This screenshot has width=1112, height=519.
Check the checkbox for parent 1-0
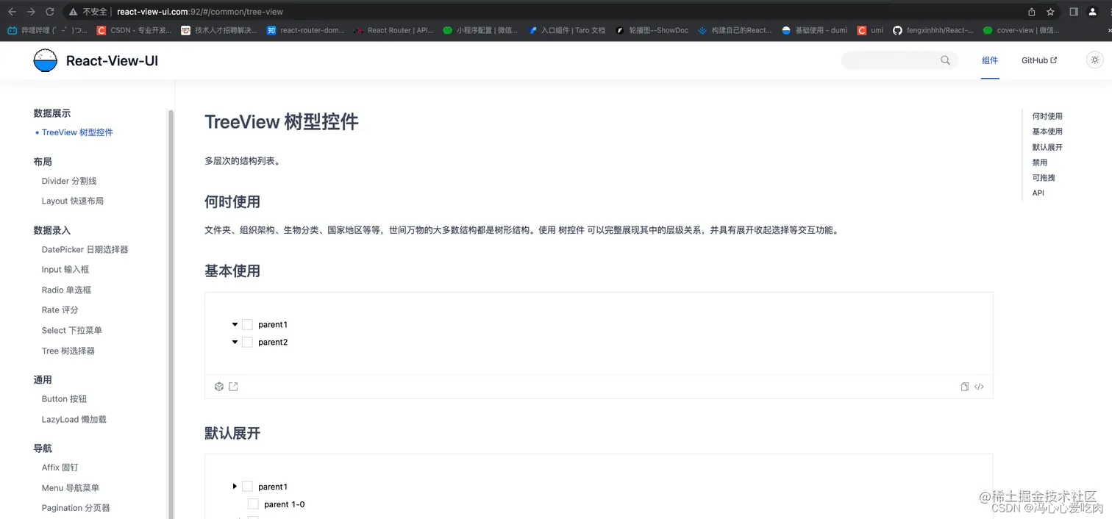(x=253, y=504)
